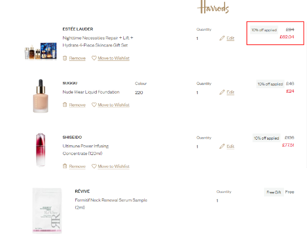307x244 pixels.
Task: Open the Estée Lauder gift set thumbnail
Action: 41,51
